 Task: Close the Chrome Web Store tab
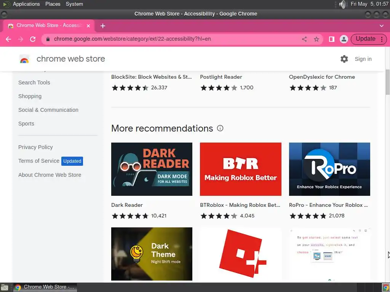pyautogui.click(x=88, y=25)
